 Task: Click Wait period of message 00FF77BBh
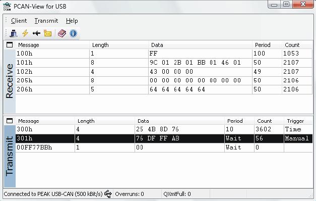tap(233, 147)
